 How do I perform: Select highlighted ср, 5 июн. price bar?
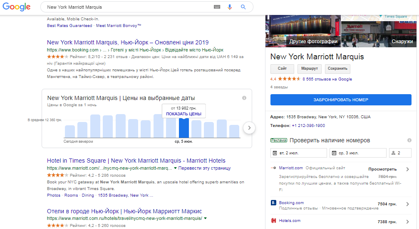click(183, 128)
